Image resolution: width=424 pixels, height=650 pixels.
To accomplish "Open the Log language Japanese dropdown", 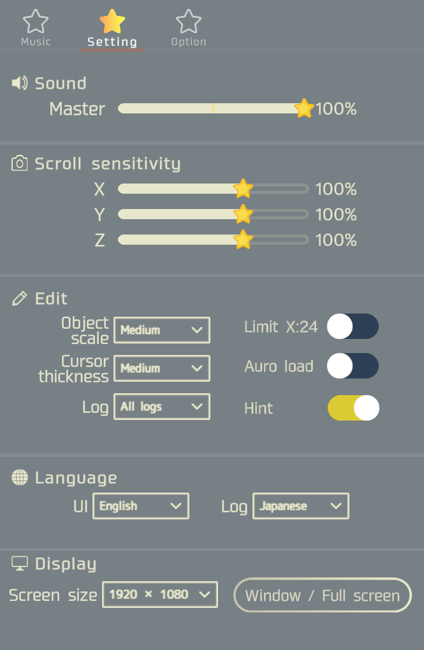I will (301, 506).
